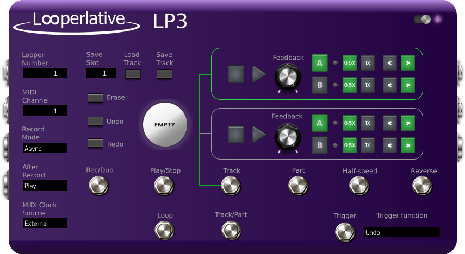Click the Save Track button

(x=165, y=74)
